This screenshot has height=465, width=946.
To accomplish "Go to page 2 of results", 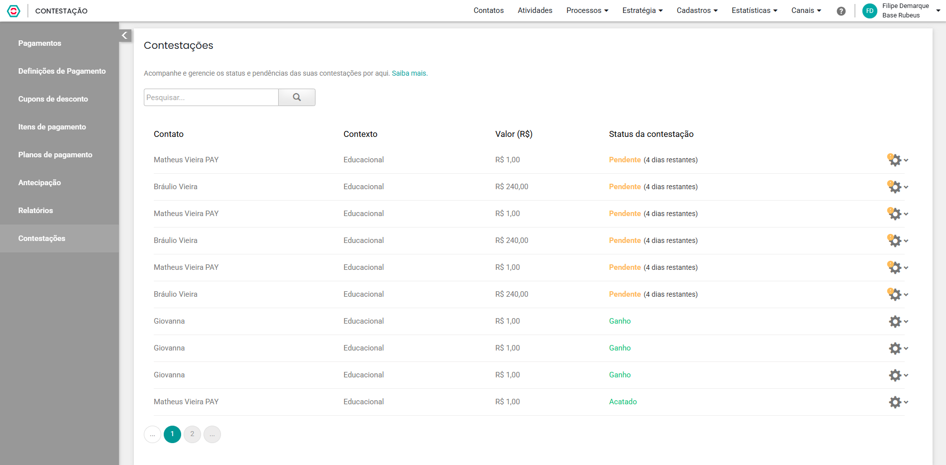I will 192,434.
